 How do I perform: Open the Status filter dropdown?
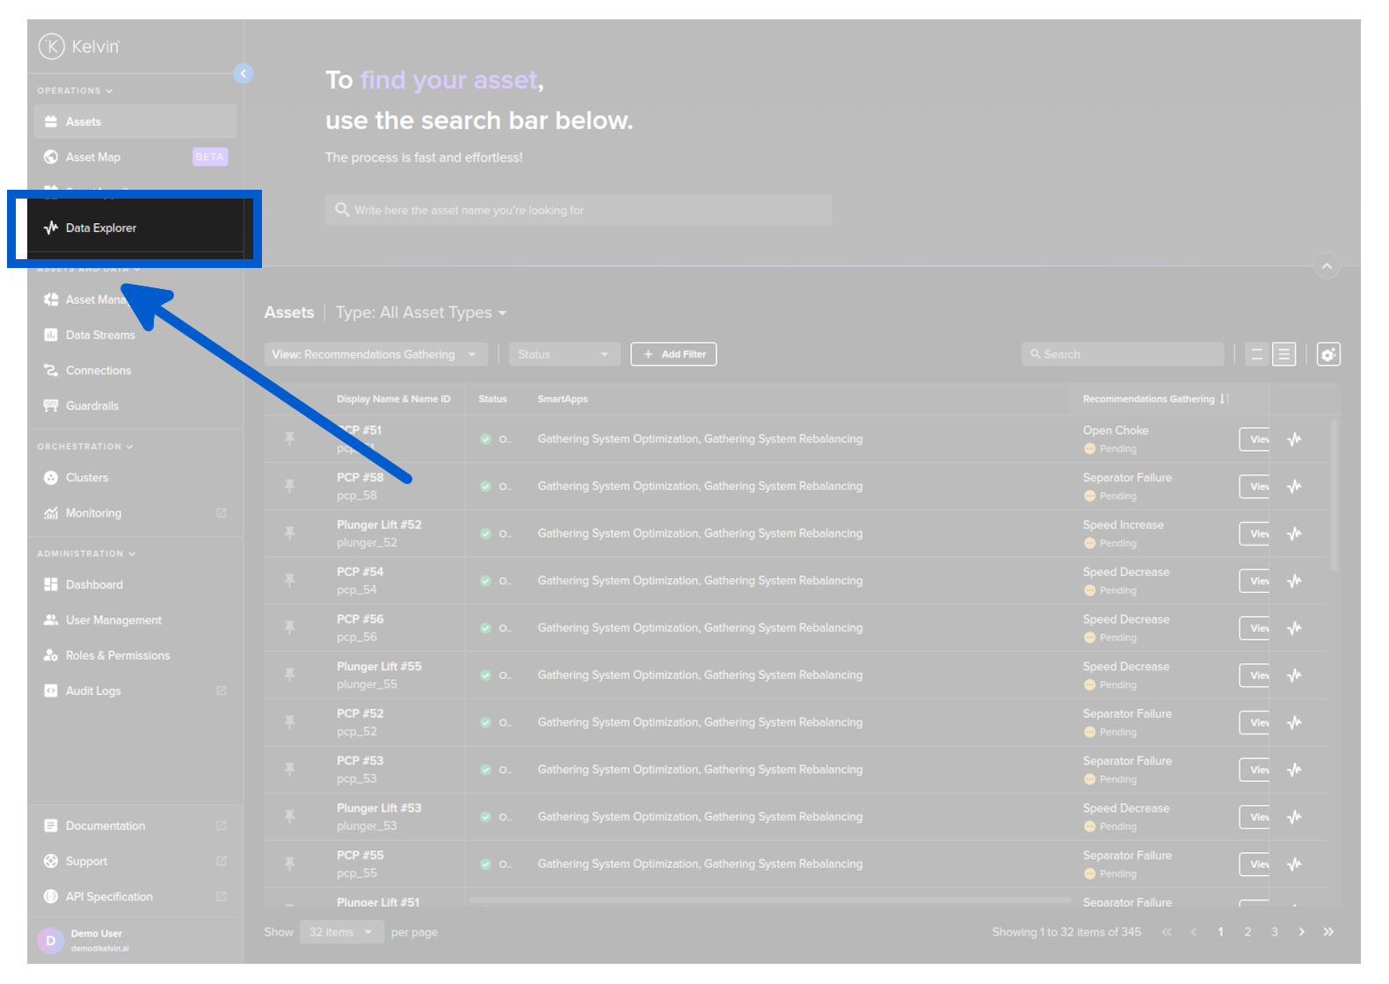point(564,355)
